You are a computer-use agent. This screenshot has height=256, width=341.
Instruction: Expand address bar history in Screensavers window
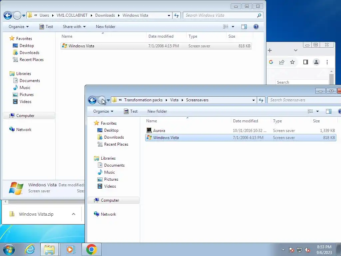click(253, 100)
